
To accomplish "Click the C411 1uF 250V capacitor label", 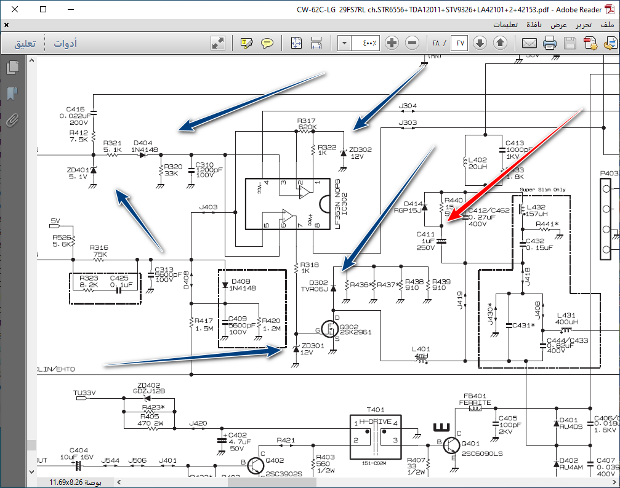I will pos(425,241).
